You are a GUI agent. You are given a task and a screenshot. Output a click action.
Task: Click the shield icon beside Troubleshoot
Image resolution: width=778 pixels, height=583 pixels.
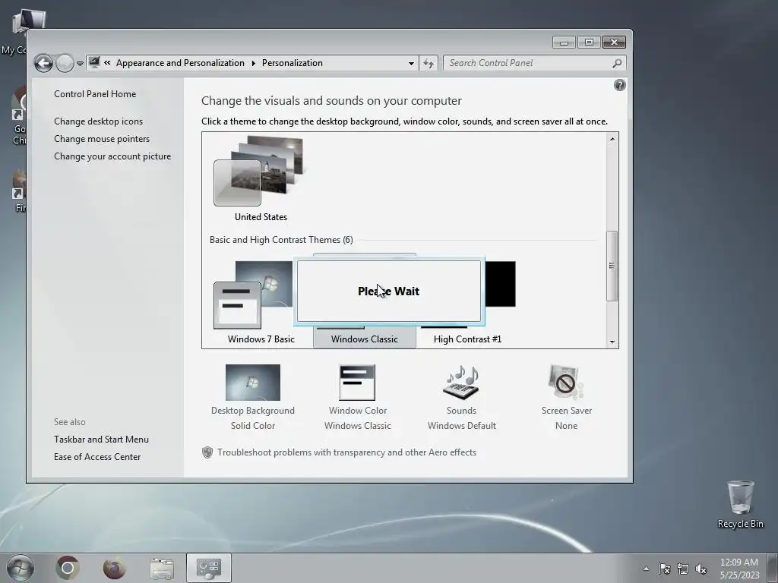tap(207, 452)
